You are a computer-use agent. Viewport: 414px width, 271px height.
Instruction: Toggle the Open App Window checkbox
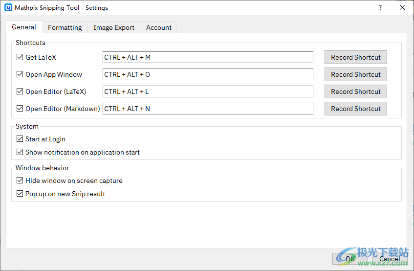coord(20,74)
